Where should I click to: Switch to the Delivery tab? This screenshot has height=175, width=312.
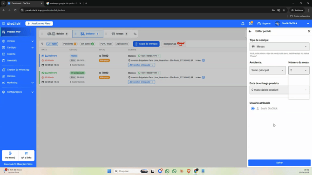[88, 34]
